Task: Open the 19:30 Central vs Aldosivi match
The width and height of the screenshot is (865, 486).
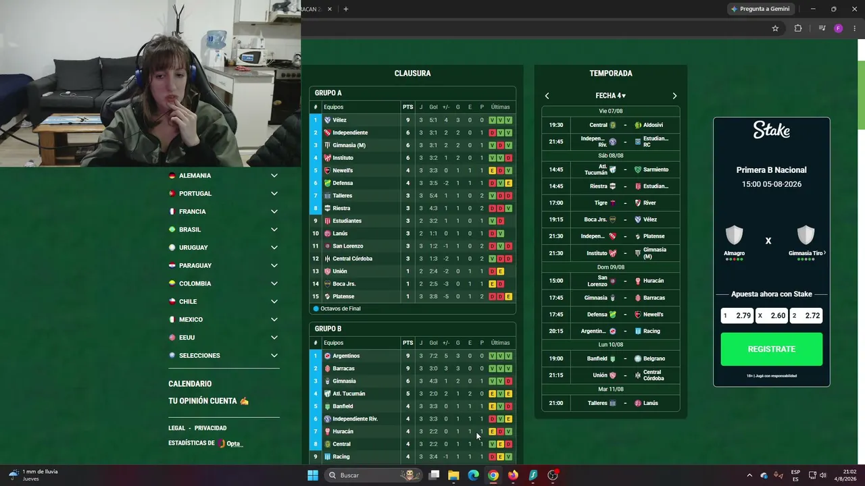Action: (x=611, y=125)
